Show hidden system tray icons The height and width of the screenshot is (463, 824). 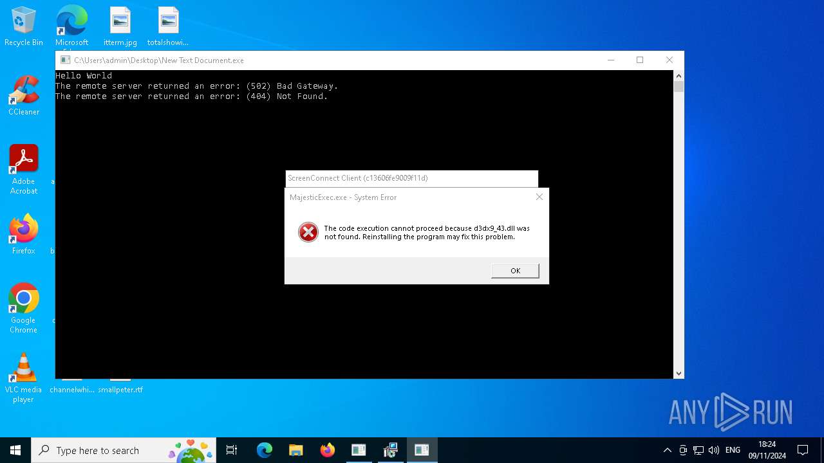668,450
